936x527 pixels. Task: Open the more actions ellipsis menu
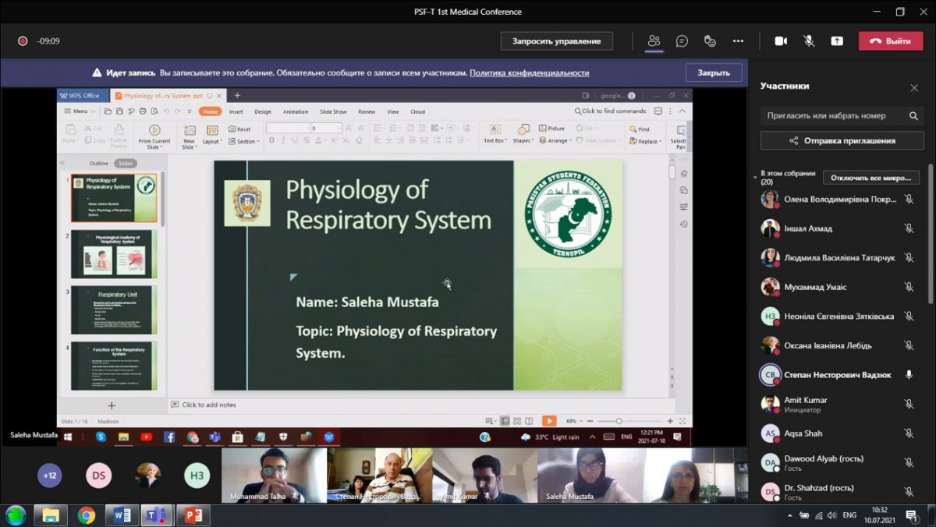pyautogui.click(x=738, y=41)
